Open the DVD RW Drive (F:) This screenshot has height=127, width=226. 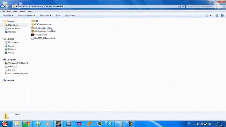click(18, 74)
